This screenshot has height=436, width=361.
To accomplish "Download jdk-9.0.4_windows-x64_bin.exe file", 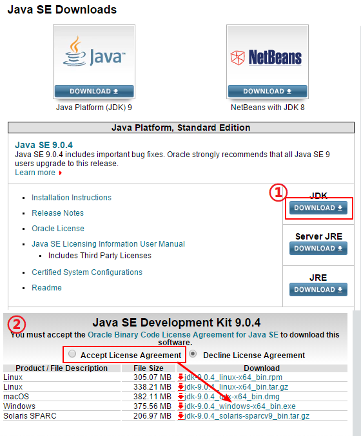I will click(x=240, y=406).
